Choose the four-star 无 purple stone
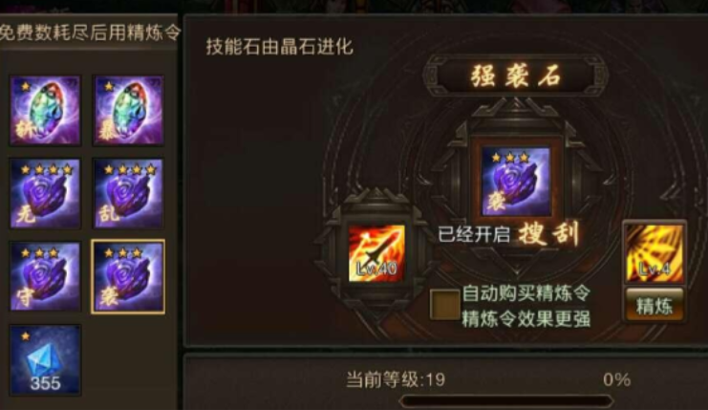This screenshot has height=410, width=708. tap(45, 194)
